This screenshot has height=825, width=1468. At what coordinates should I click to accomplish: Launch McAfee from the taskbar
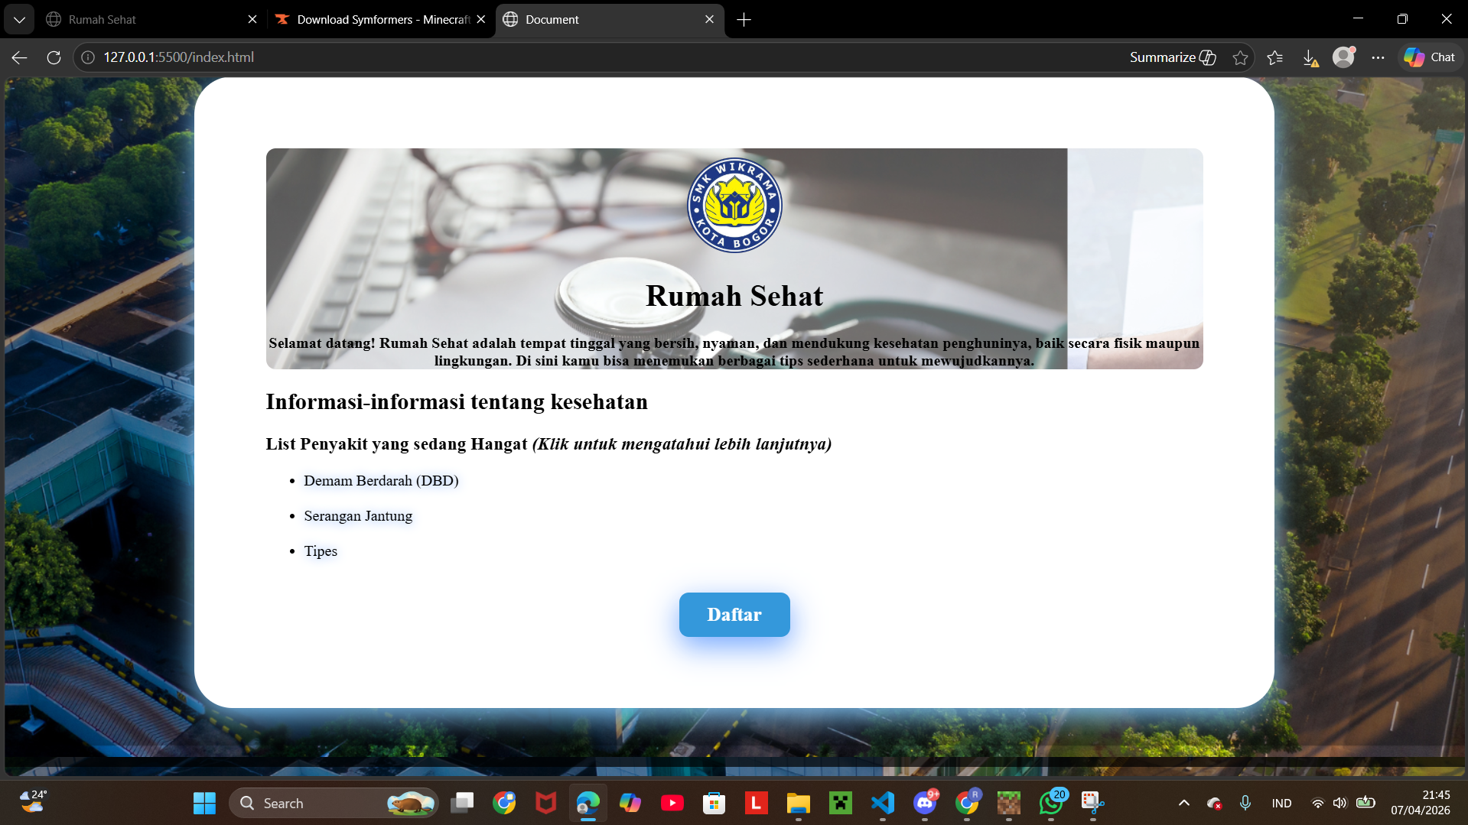point(545,803)
